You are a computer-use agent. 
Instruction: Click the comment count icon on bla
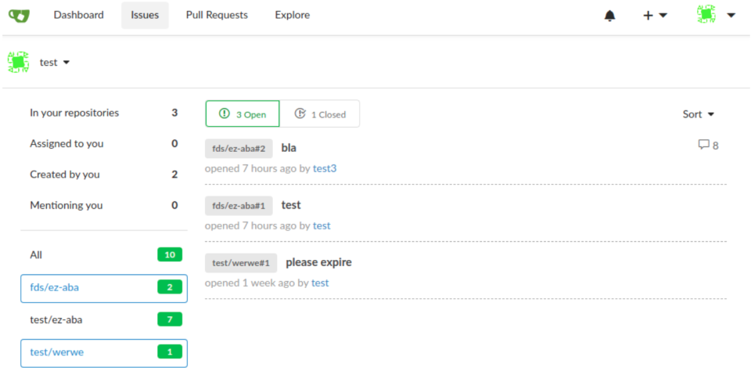(x=703, y=145)
